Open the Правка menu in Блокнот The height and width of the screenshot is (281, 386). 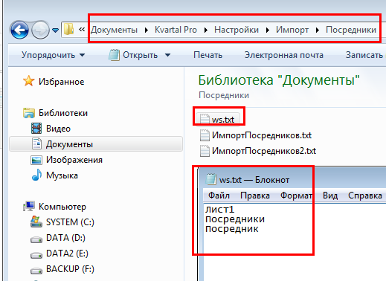pyautogui.click(x=255, y=196)
